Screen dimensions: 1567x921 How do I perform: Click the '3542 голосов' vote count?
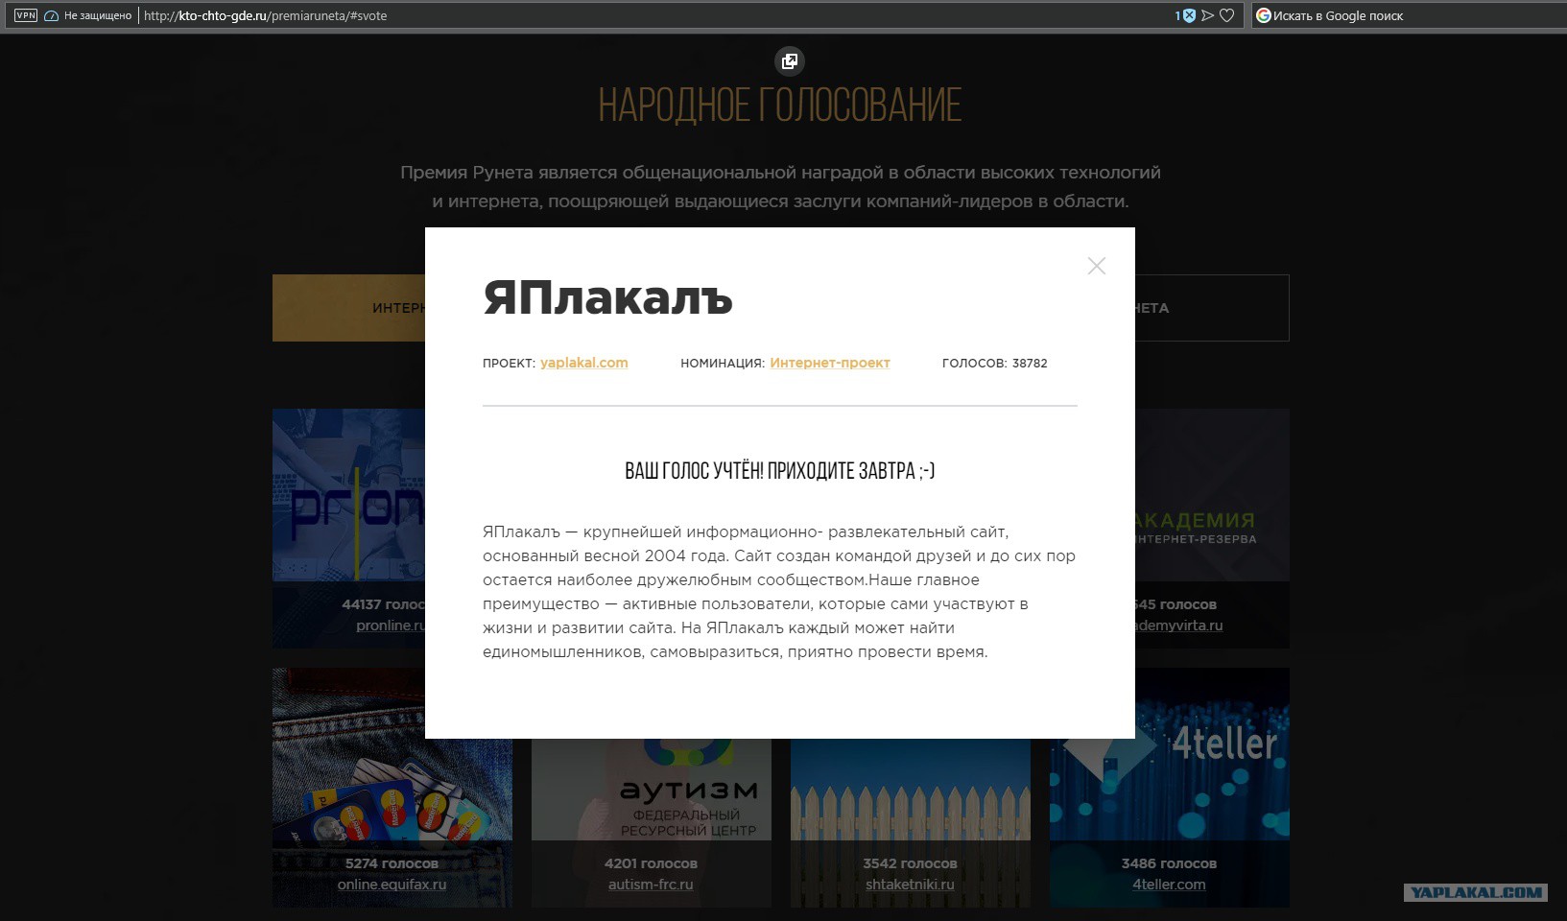pos(910,863)
